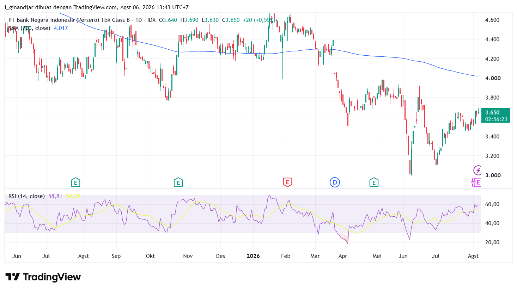The image size is (517, 291).
Task: Click the high value H3.690
Action: point(189,20)
